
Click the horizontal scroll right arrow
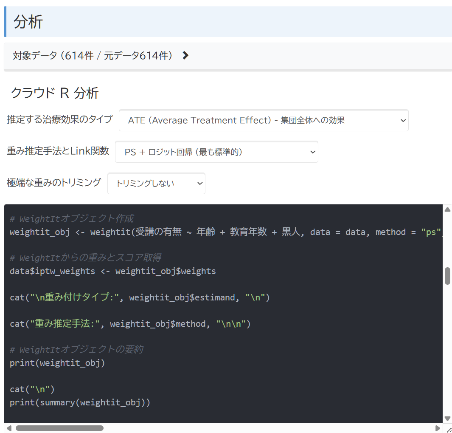pos(438,428)
